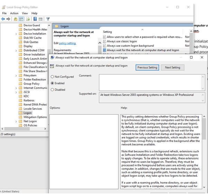Open the Action menu
This screenshot has width=208, height=194.
pyautogui.click(x=14, y=13)
